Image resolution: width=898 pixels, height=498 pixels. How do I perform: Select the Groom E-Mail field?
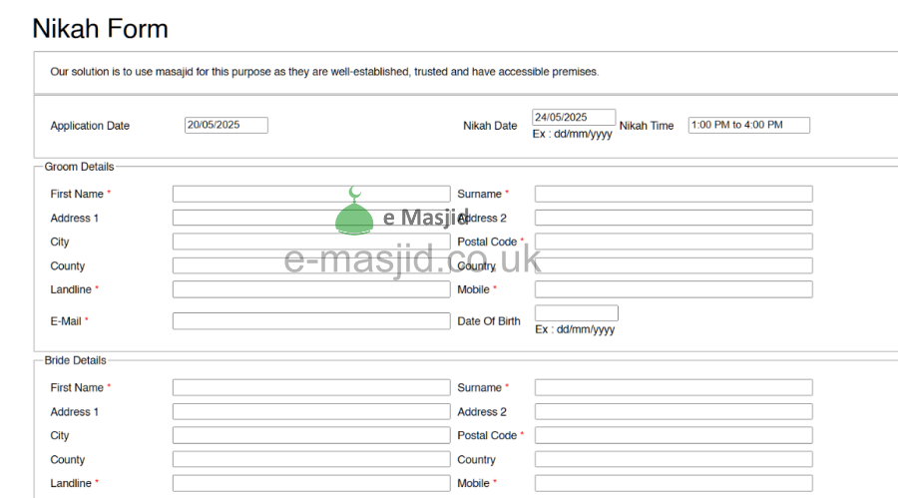click(x=311, y=321)
